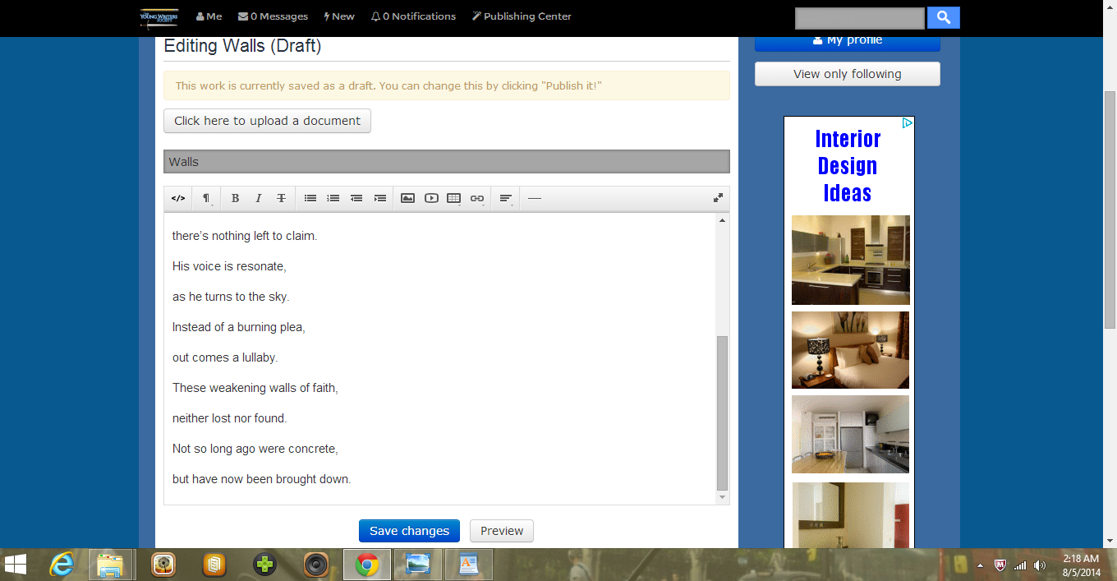The image size is (1117, 581).
Task: Toggle fullscreen editor mode
Action: click(x=718, y=198)
